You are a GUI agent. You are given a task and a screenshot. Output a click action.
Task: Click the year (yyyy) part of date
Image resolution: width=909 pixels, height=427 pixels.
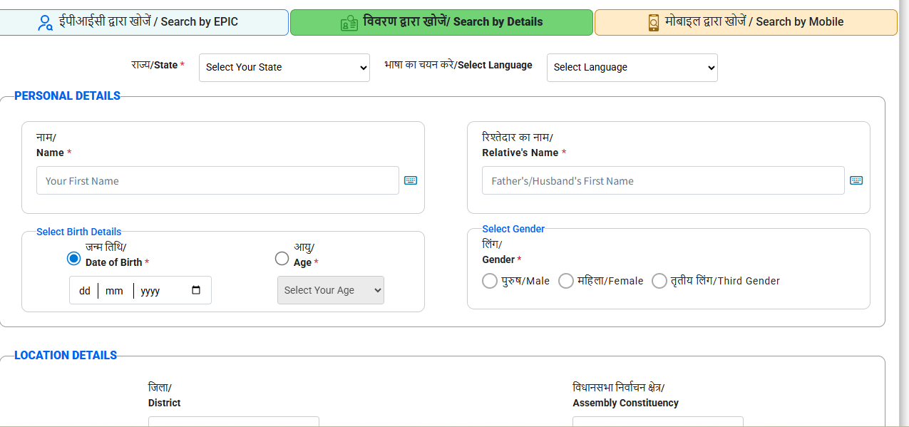[x=150, y=291]
